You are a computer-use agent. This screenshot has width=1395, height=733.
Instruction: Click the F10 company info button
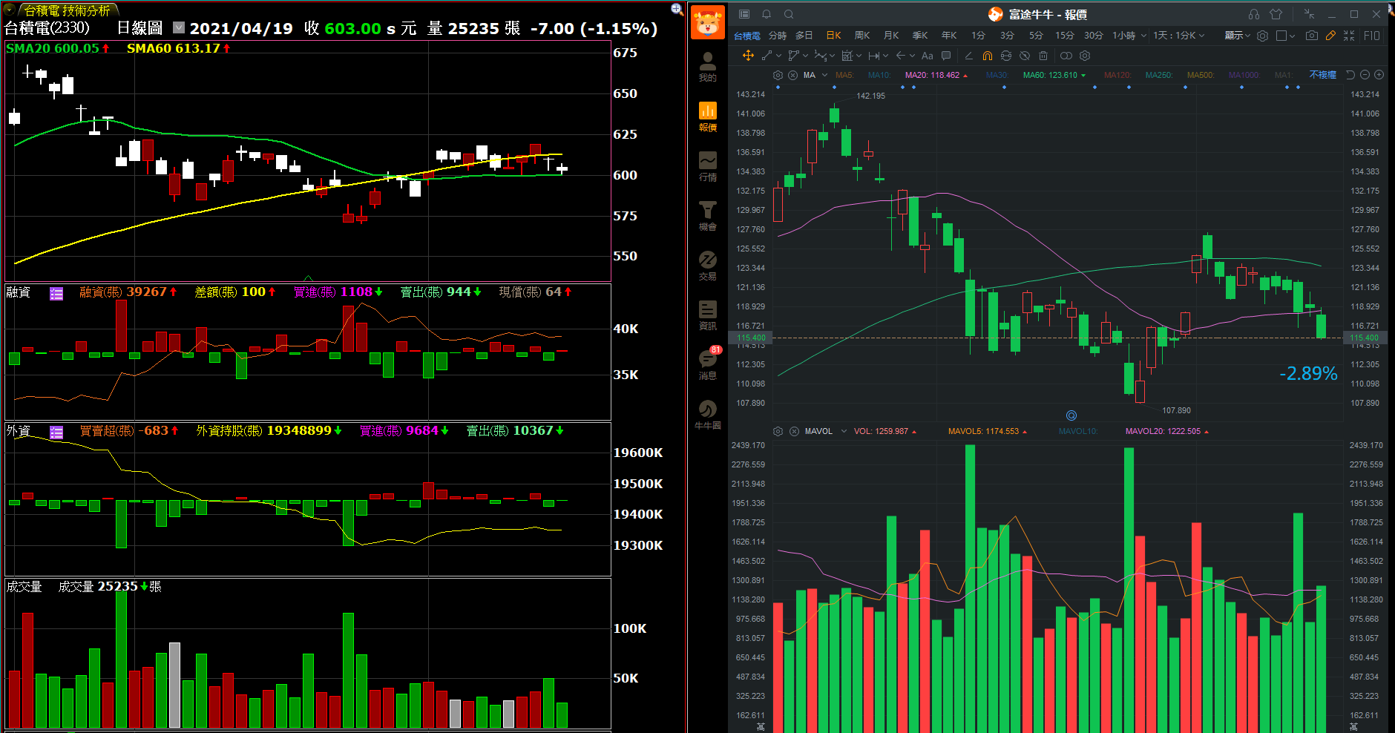point(1371,36)
